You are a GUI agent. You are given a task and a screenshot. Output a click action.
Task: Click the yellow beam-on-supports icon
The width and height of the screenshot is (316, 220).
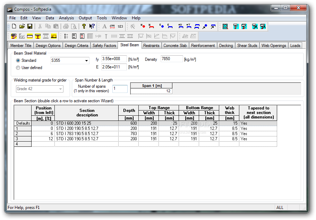[x=54, y=36]
